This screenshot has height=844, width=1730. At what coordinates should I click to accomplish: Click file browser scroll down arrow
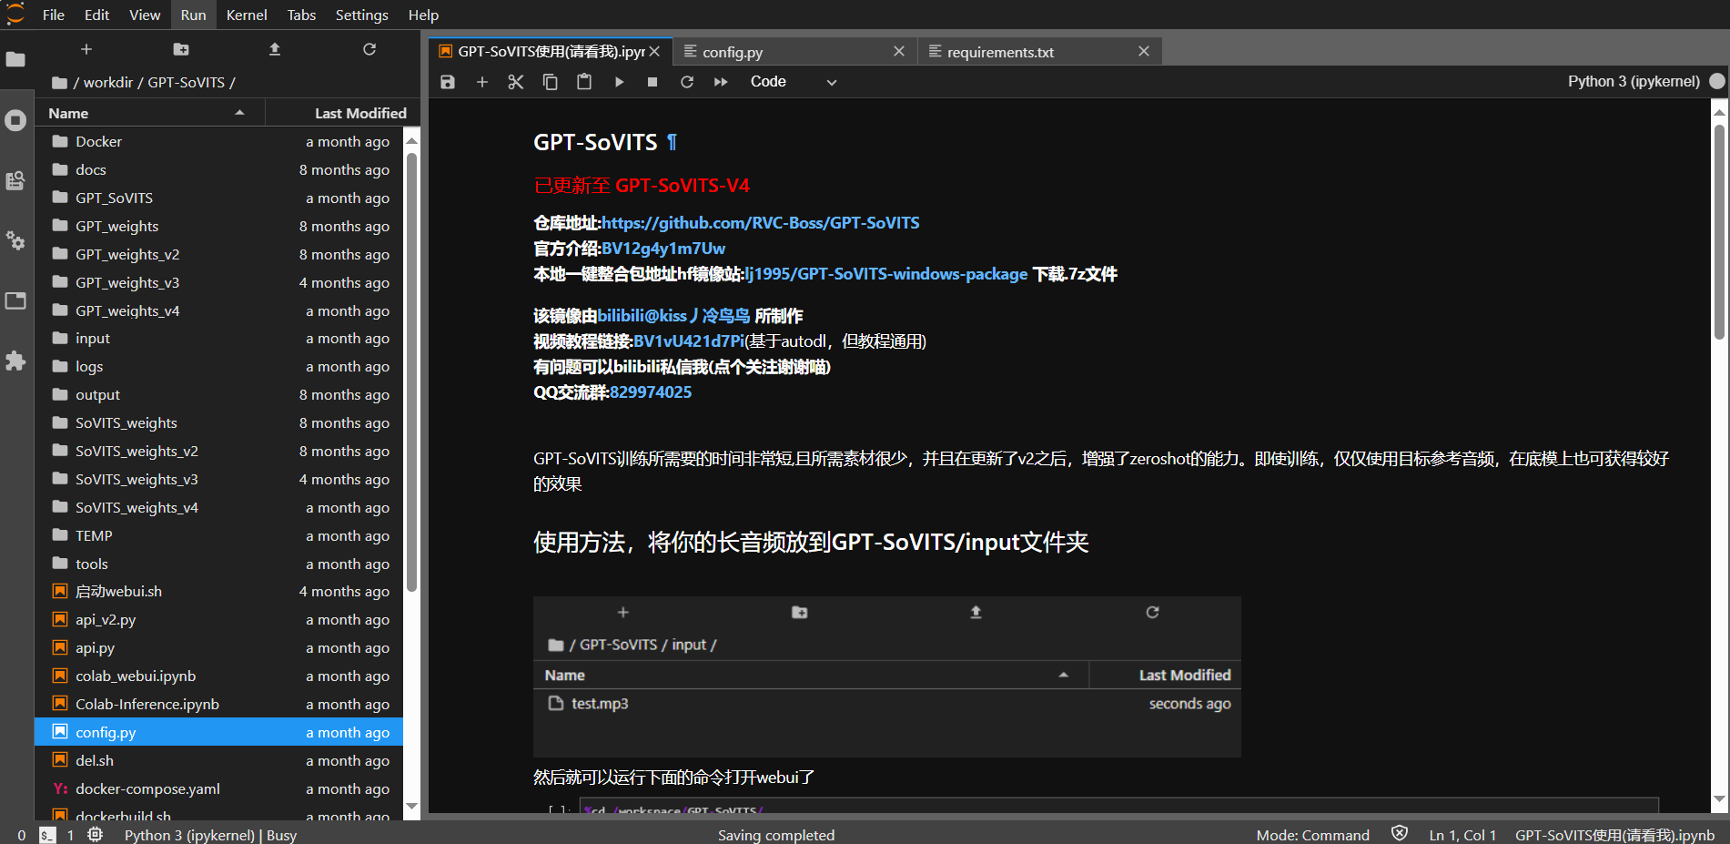(411, 807)
